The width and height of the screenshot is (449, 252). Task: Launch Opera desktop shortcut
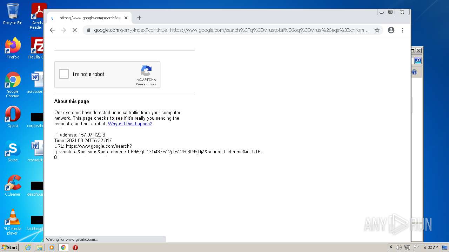pyautogui.click(x=13, y=117)
